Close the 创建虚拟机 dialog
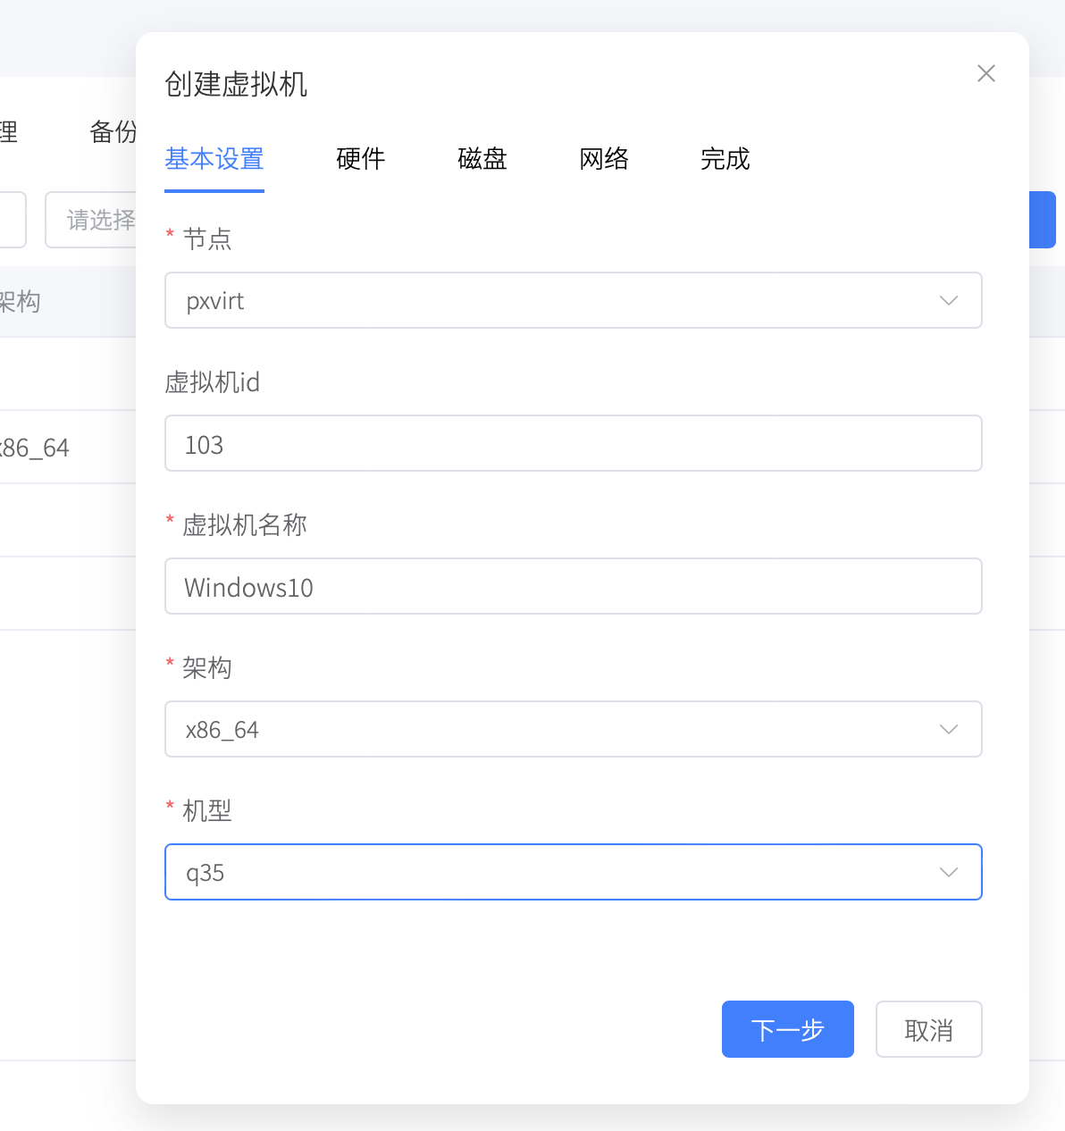Screen dimensions: 1065x1131 [x=985, y=73]
